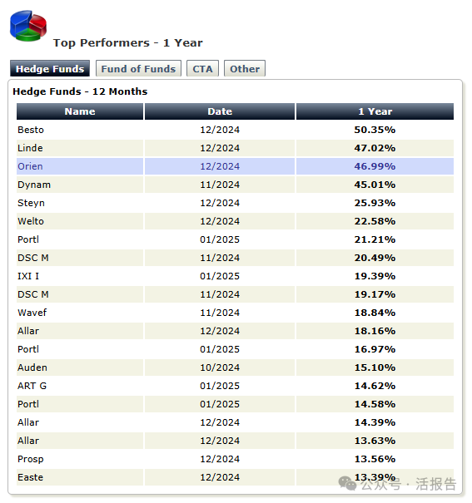472x503 pixels.
Task: Select the Welto fund name
Action: 31,221
